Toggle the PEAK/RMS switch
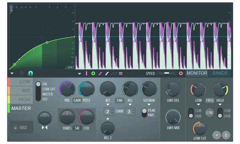Image resolution: width=240 pixels, height=144 pixels. coord(144,113)
